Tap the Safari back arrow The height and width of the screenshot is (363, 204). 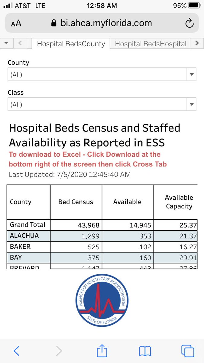point(17,351)
